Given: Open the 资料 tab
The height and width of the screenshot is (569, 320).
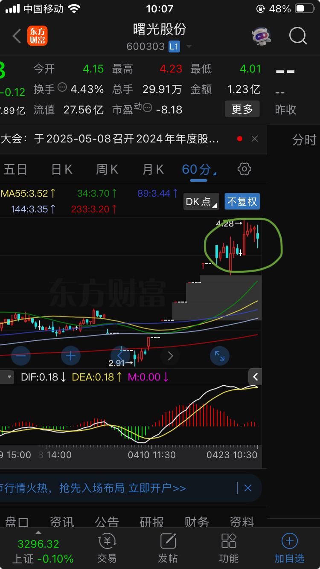Looking at the screenshot, I should (x=241, y=522).
